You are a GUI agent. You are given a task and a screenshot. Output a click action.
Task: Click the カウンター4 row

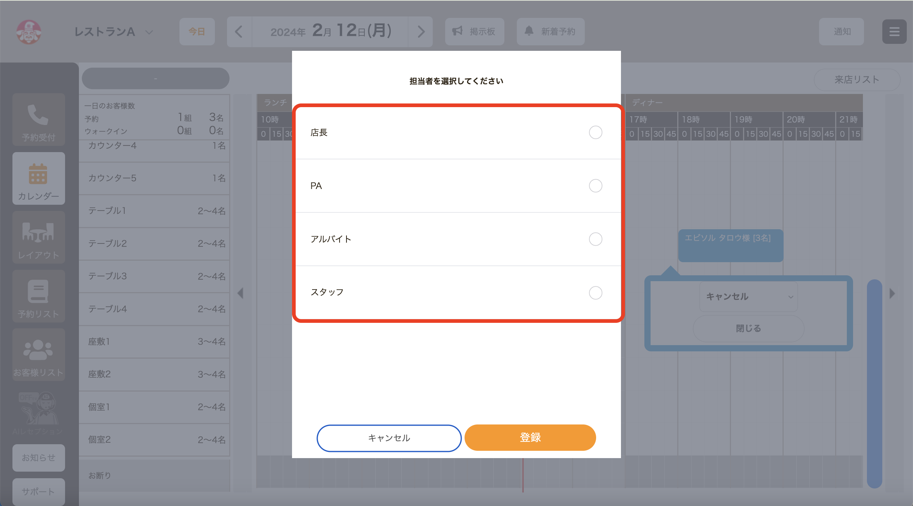coord(155,151)
